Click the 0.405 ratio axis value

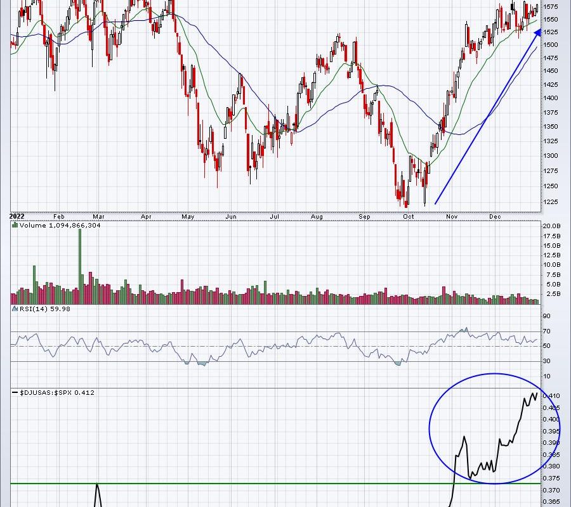point(551,408)
